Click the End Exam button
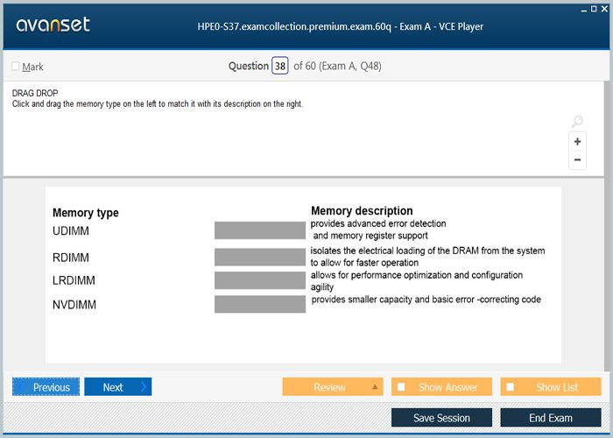Image resolution: width=613 pixels, height=438 pixels. pos(550,418)
